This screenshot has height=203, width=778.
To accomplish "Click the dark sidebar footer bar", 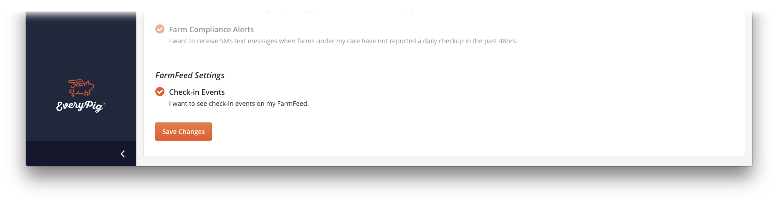I will (81, 154).
